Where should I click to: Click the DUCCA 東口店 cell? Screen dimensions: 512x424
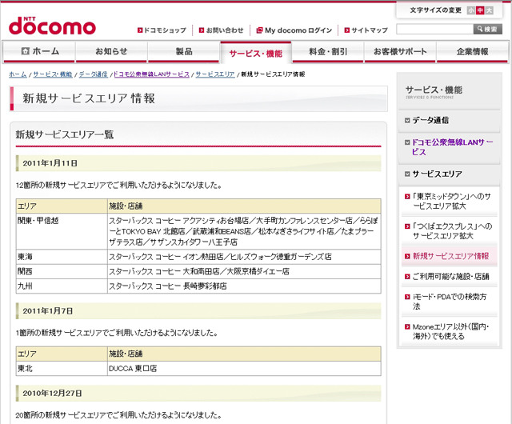(244, 369)
